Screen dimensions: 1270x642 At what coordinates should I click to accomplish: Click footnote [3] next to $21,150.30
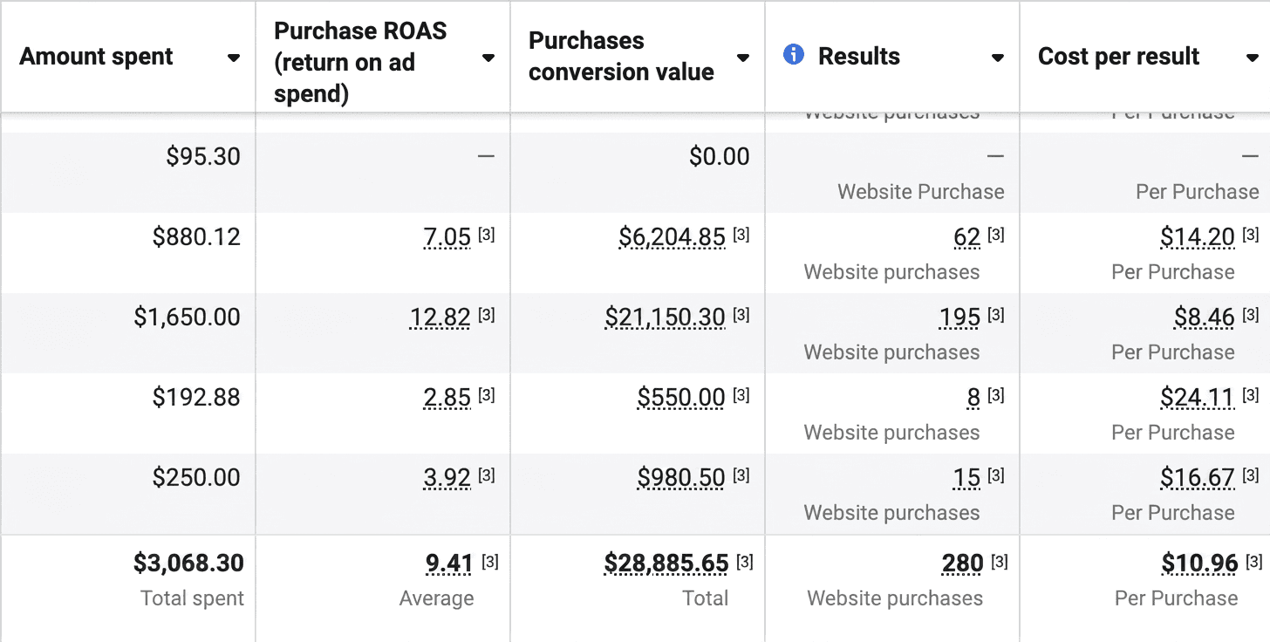741,315
